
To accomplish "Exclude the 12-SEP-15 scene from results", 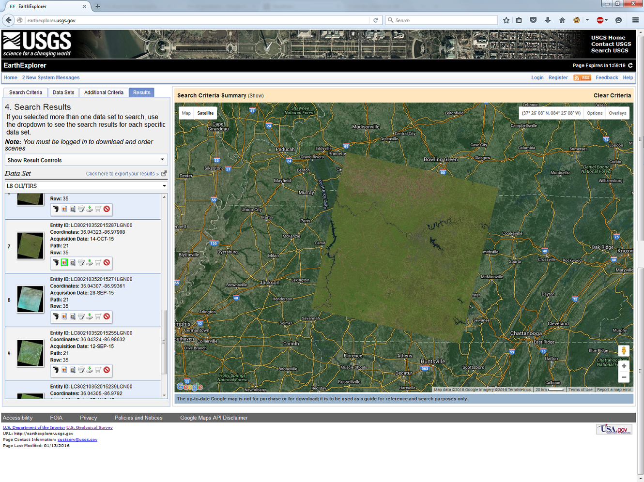I will [x=107, y=370].
